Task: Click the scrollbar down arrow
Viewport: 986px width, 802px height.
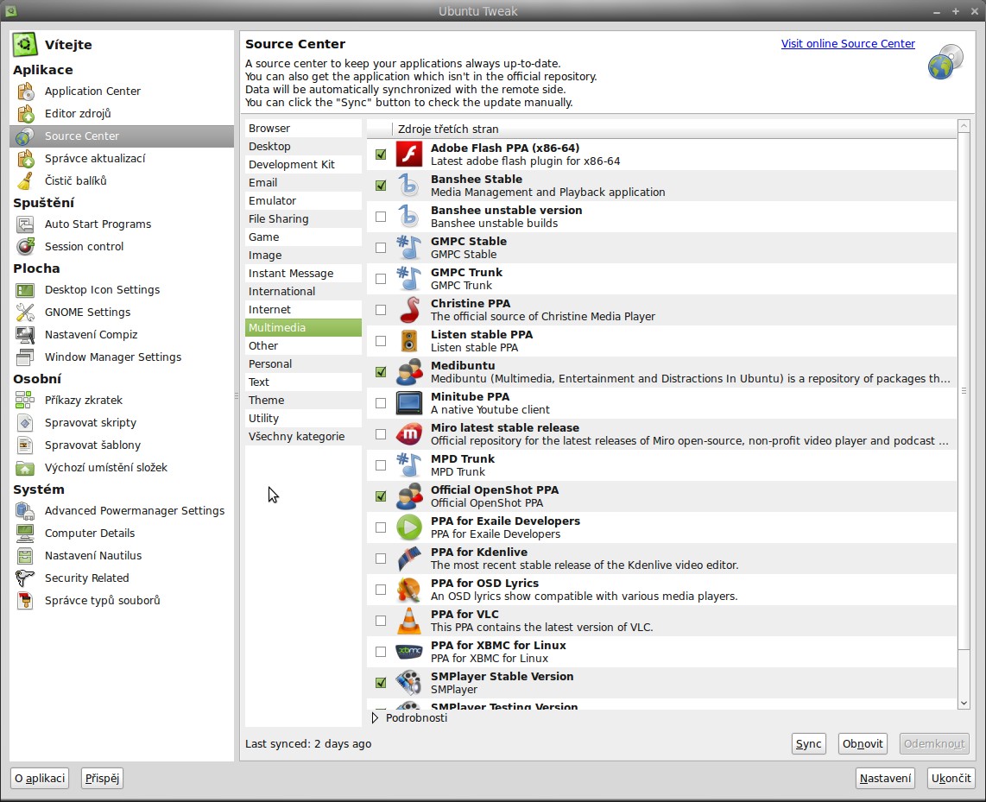Action: [x=964, y=704]
